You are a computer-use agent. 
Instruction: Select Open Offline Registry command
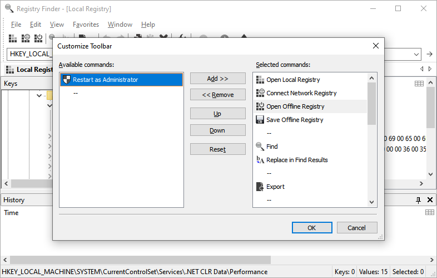[310, 106]
